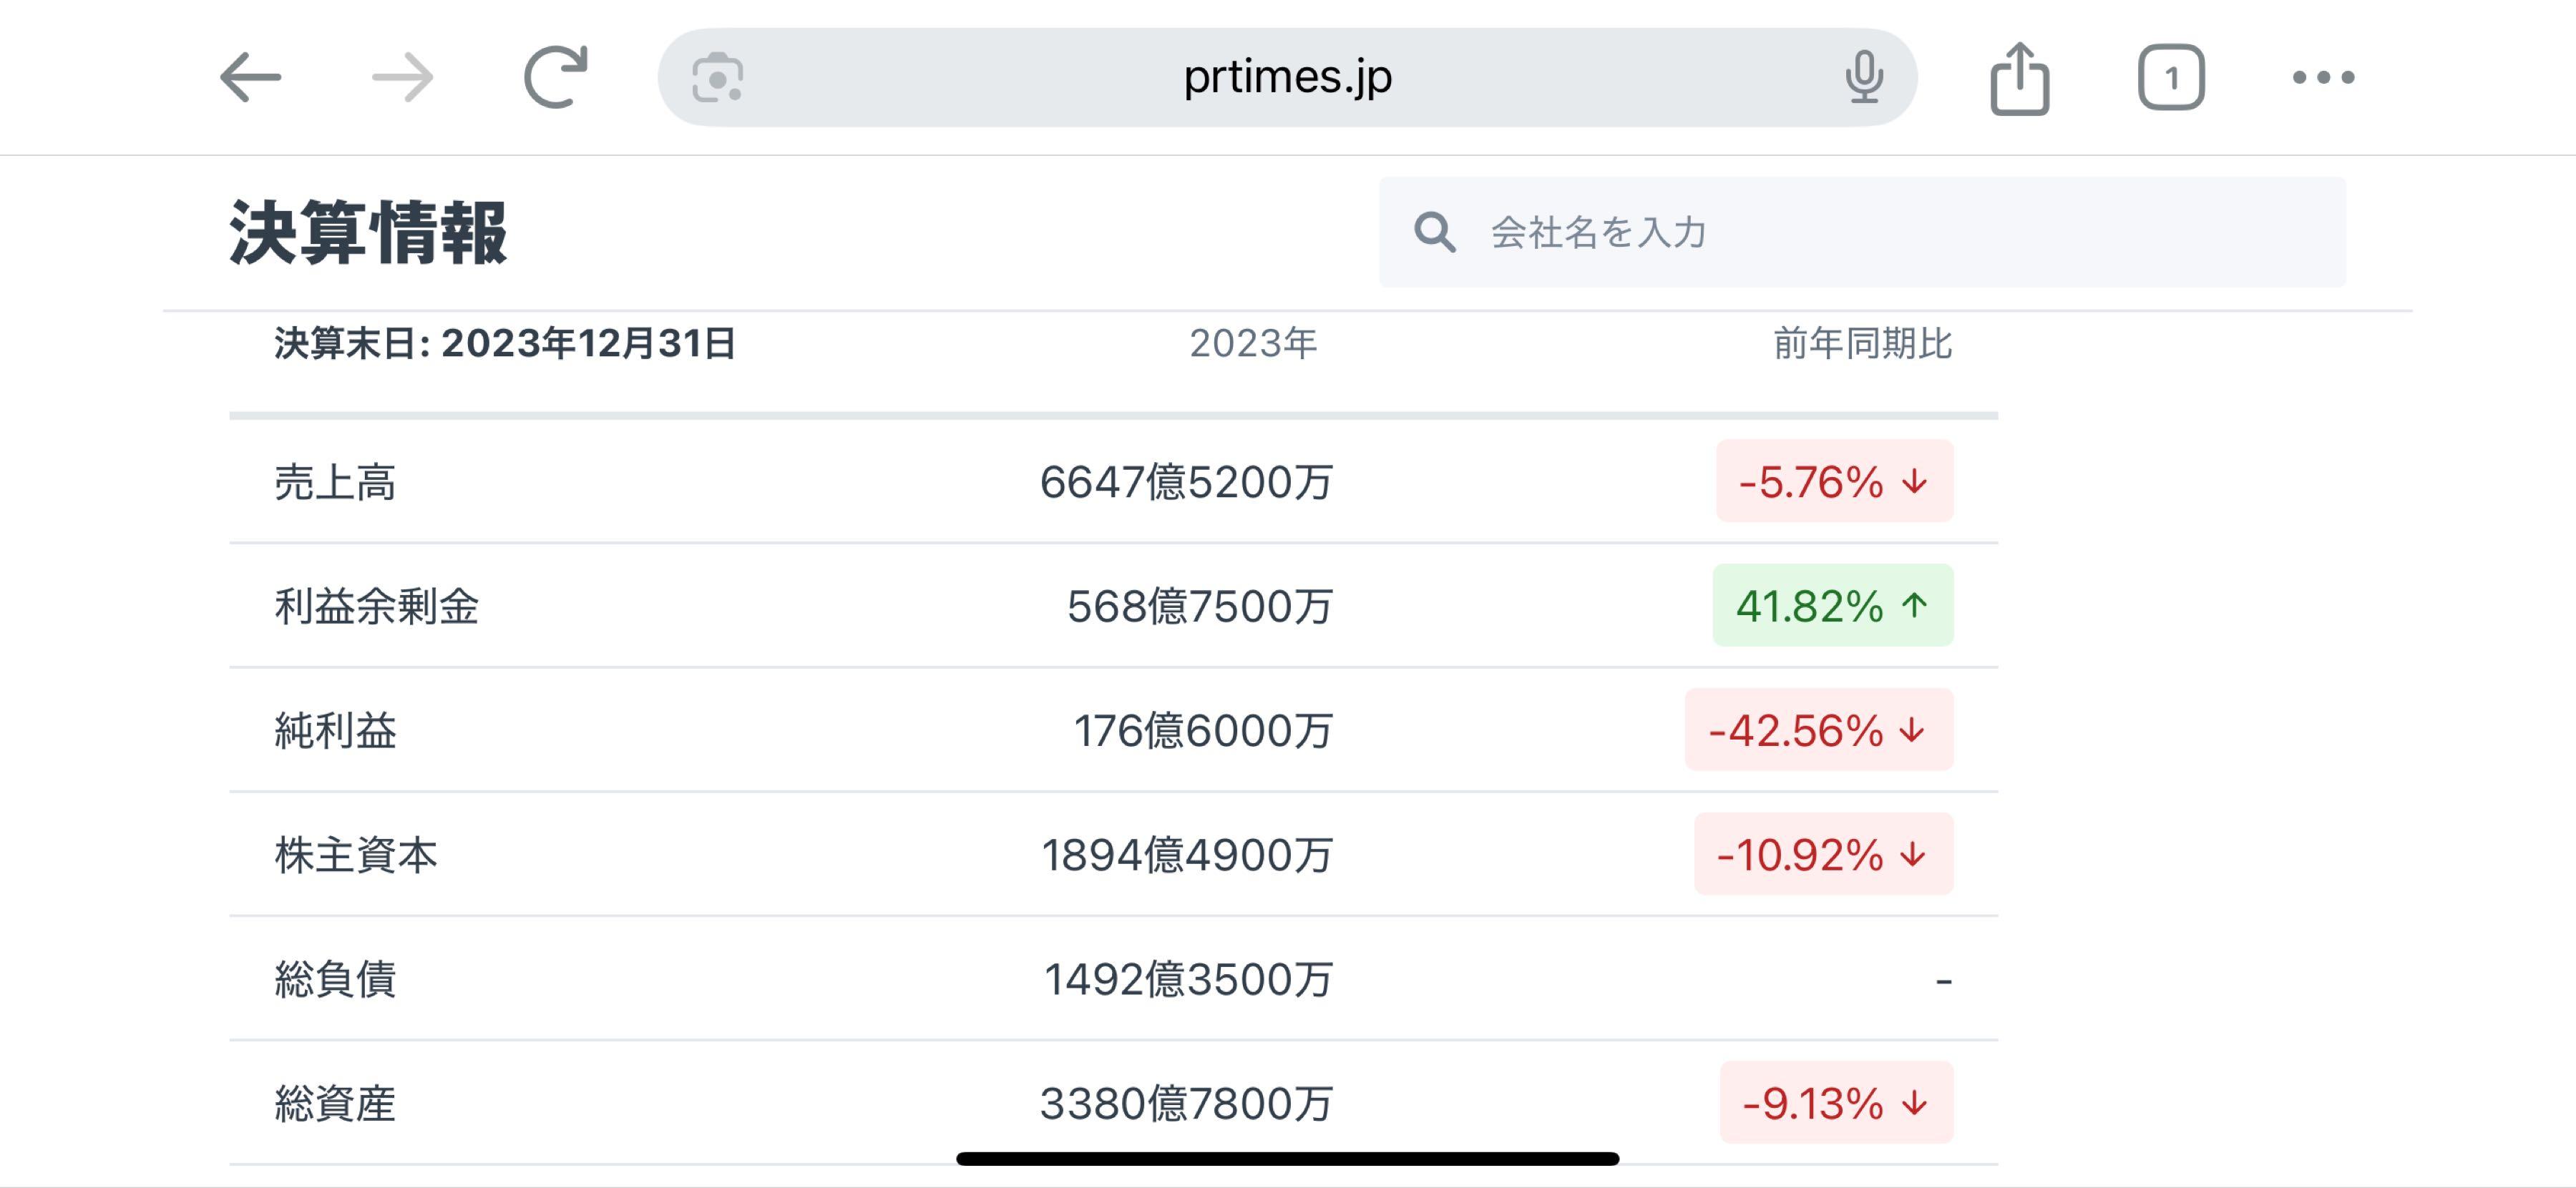The width and height of the screenshot is (2576, 1188).
Task: Open the browser three-dots menu
Action: (x=2323, y=77)
